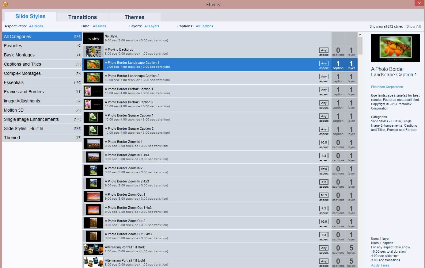Open the Photodex Corporation link
Viewport: 425px width, 268px height.
[387, 87]
